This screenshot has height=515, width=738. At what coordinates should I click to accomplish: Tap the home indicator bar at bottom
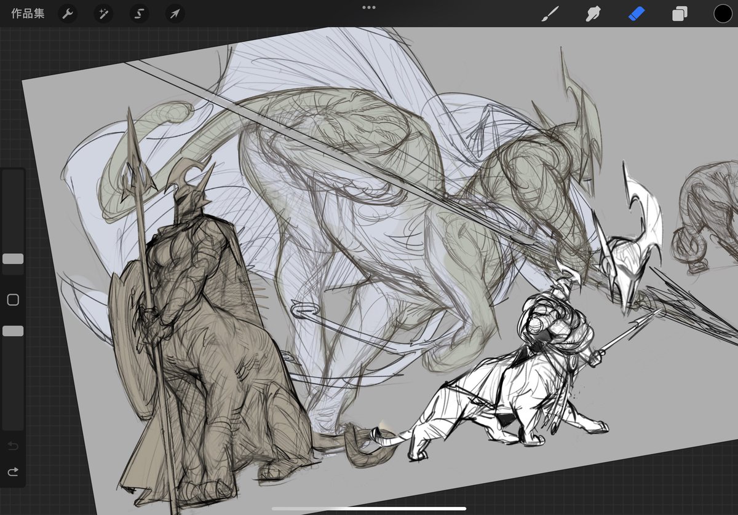coord(369,508)
